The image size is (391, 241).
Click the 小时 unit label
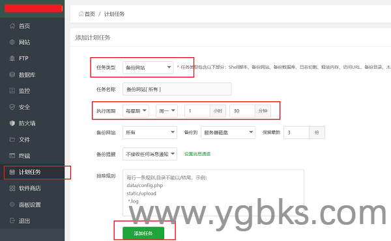218,111
